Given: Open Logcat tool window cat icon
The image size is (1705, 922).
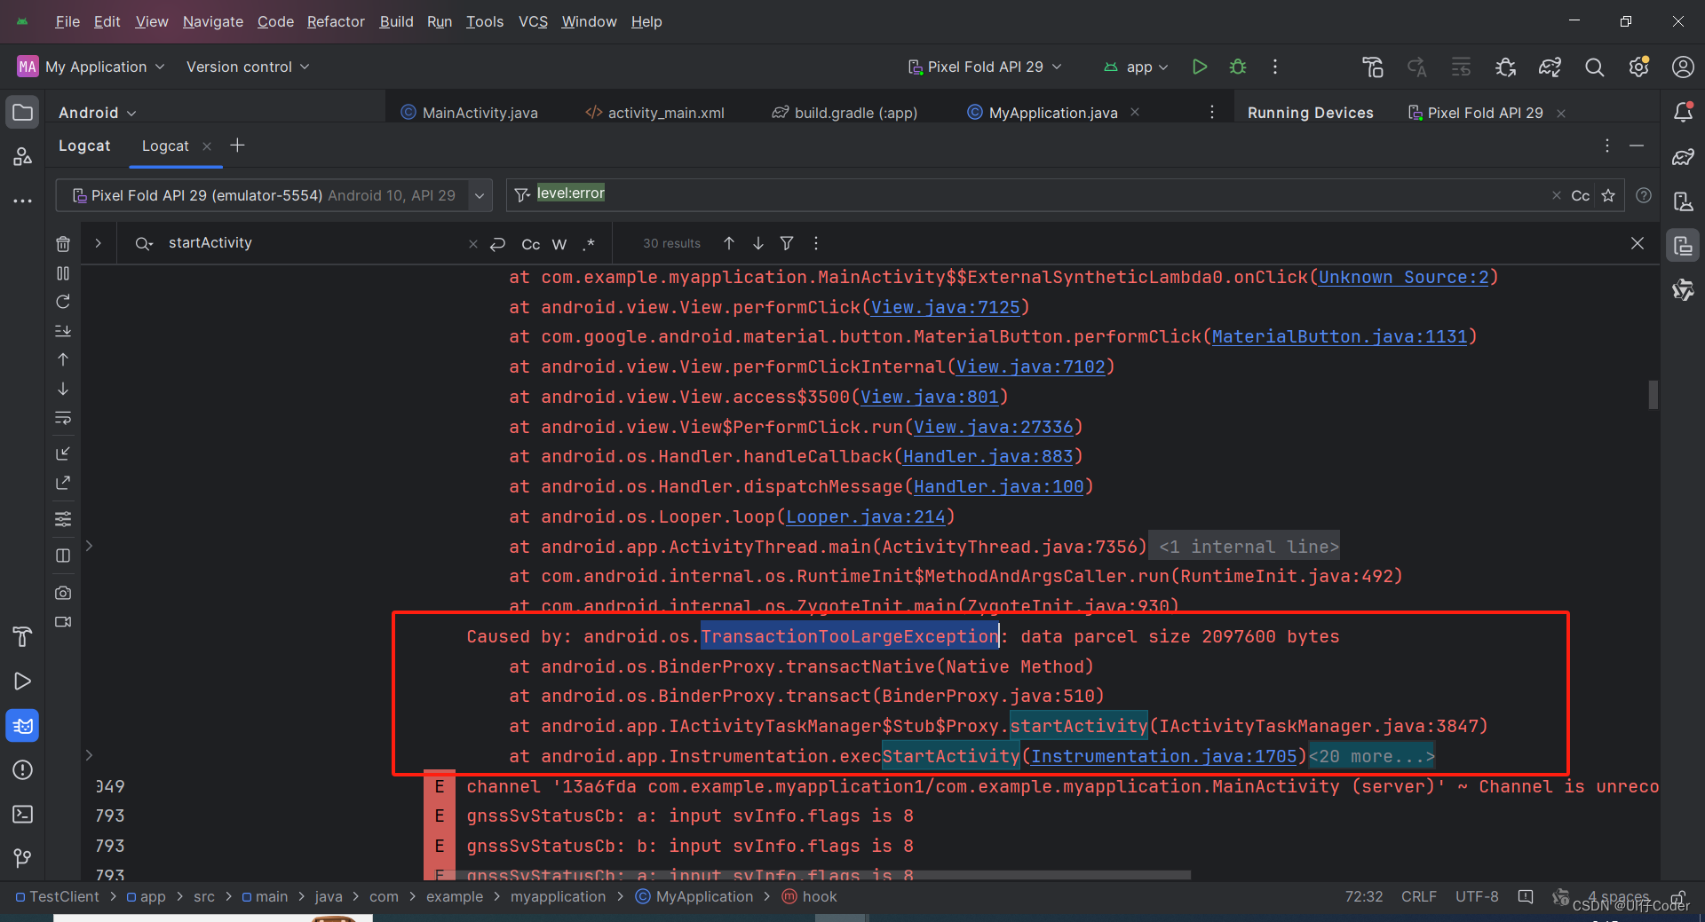Looking at the screenshot, I should 22,726.
